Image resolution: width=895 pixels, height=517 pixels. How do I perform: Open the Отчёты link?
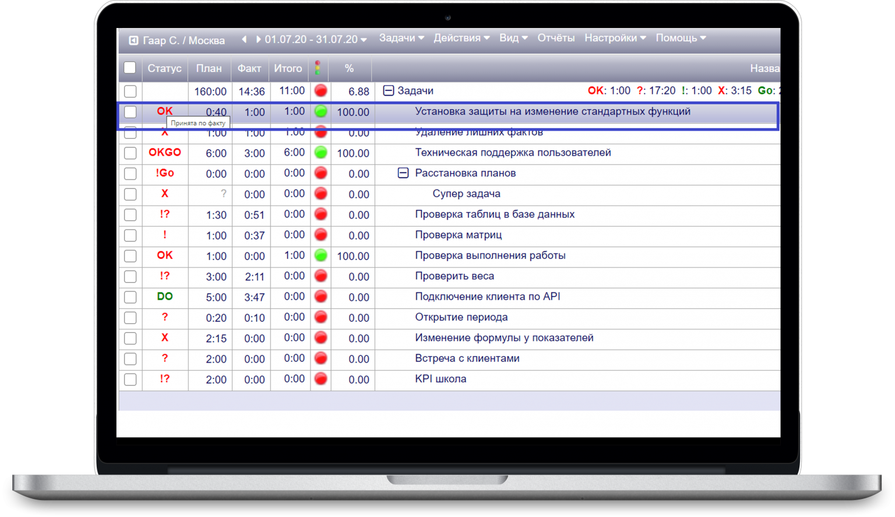tap(556, 38)
